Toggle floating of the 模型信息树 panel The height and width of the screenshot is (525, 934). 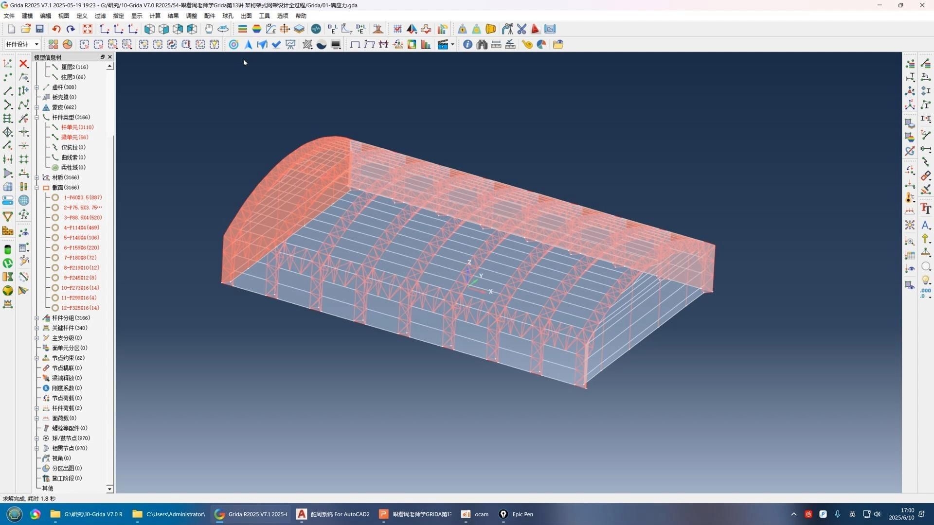point(102,57)
